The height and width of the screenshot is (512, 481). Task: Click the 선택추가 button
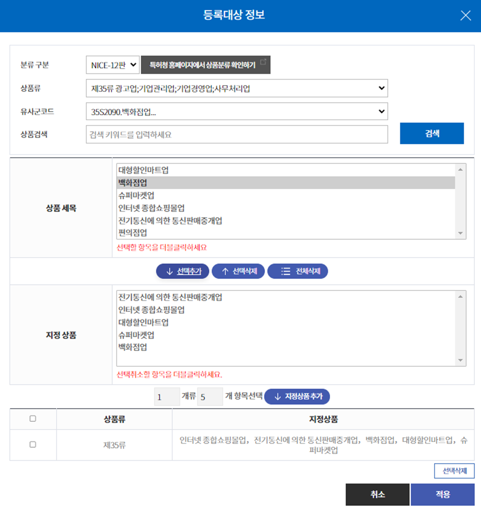pos(182,271)
